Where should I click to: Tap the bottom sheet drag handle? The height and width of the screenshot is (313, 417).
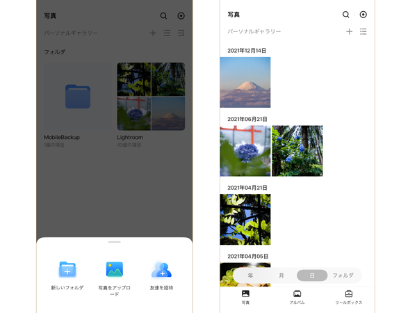[x=115, y=242]
